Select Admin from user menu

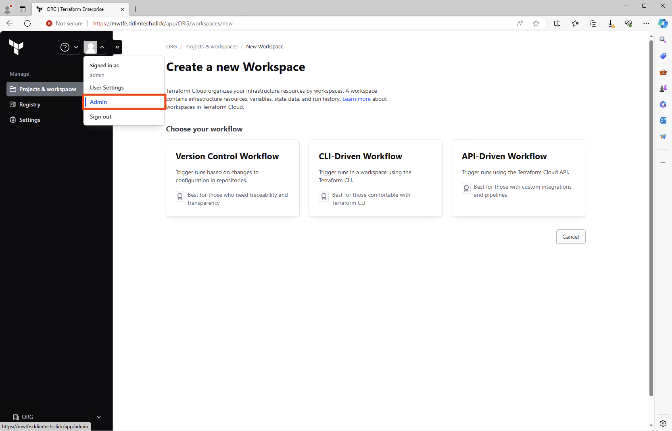click(x=124, y=102)
